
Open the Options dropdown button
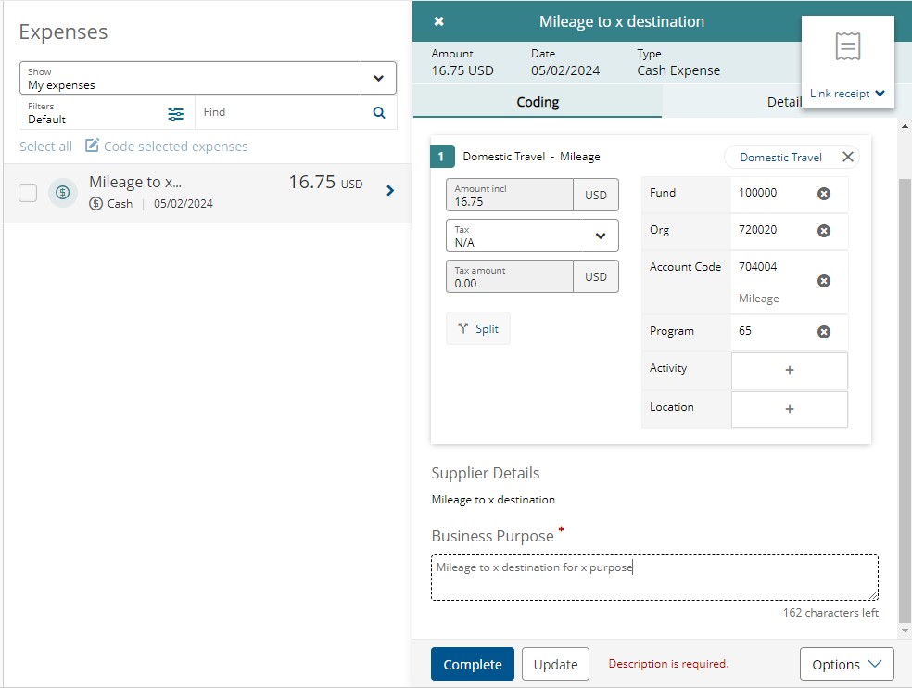846,664
